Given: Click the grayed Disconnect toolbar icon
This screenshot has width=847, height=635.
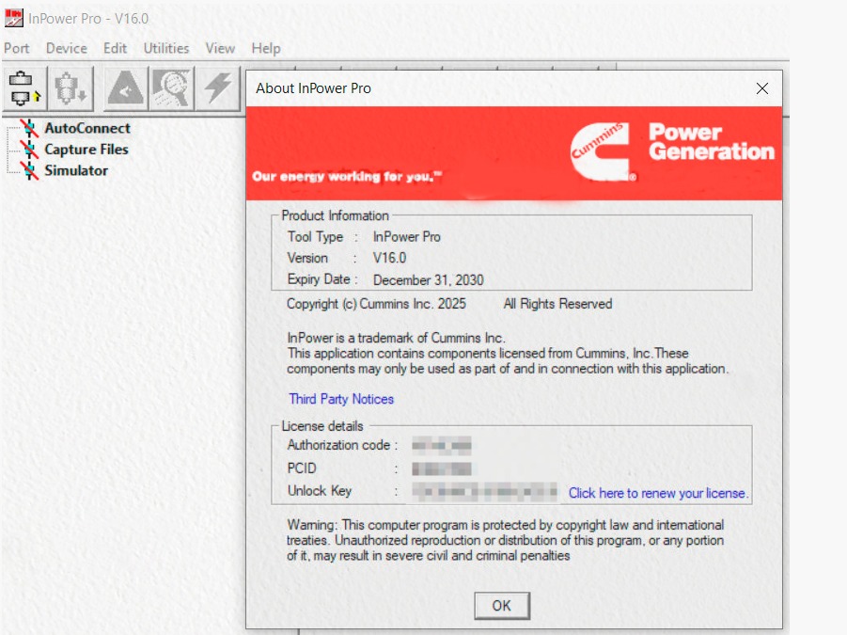Looking at the screenshot, I should [x=71, y=89].
